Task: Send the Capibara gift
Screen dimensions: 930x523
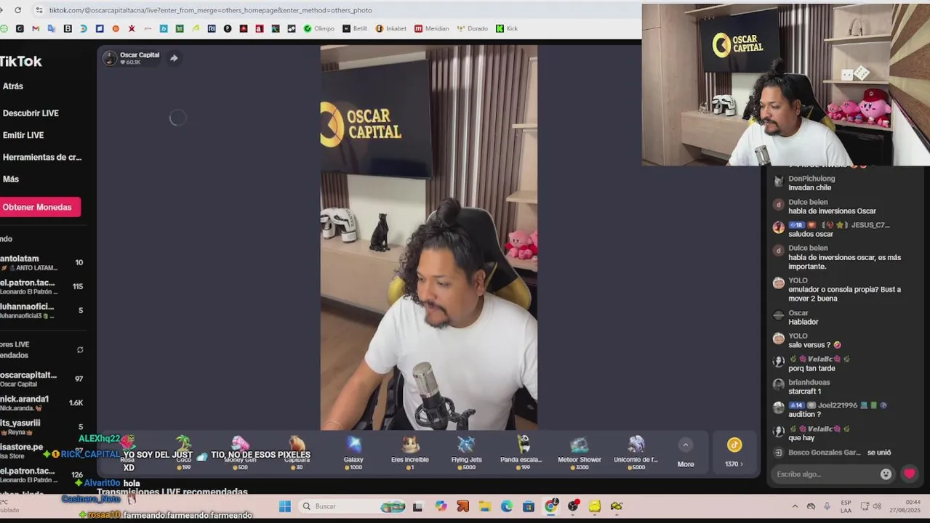Action: [x=297, y=453]
